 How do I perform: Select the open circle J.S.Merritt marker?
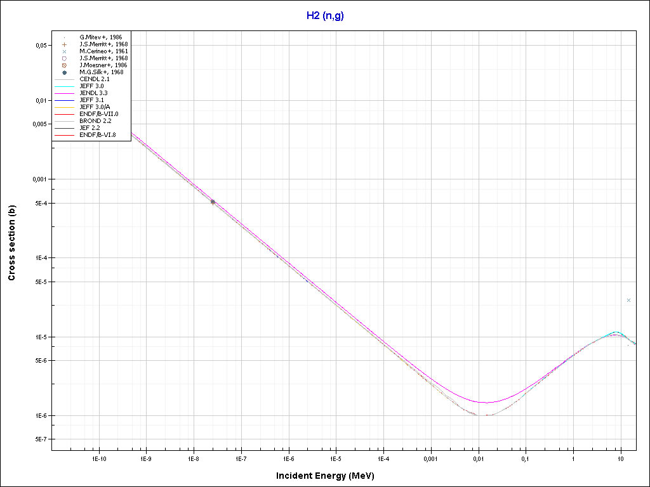coord(65,58)
